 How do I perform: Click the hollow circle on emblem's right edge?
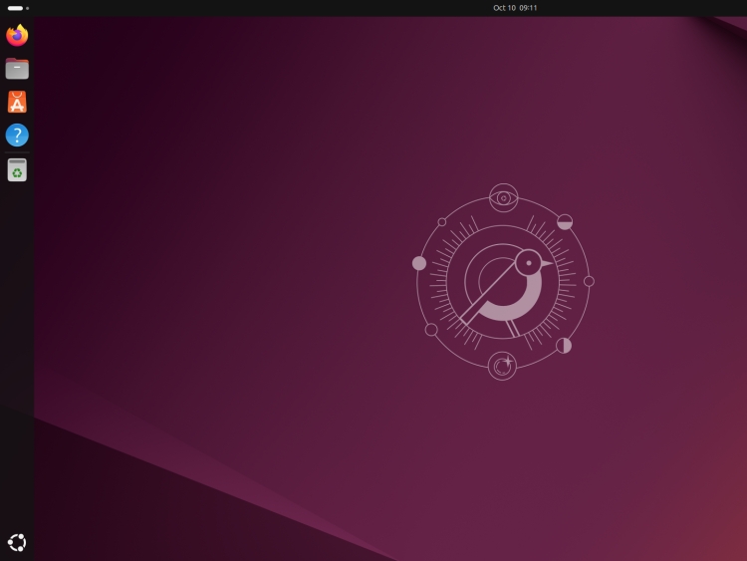589,281
